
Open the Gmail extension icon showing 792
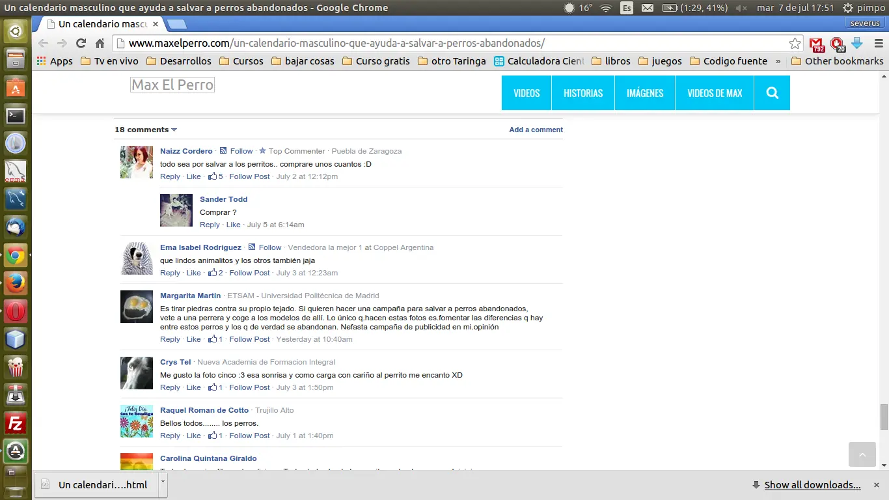817,44
